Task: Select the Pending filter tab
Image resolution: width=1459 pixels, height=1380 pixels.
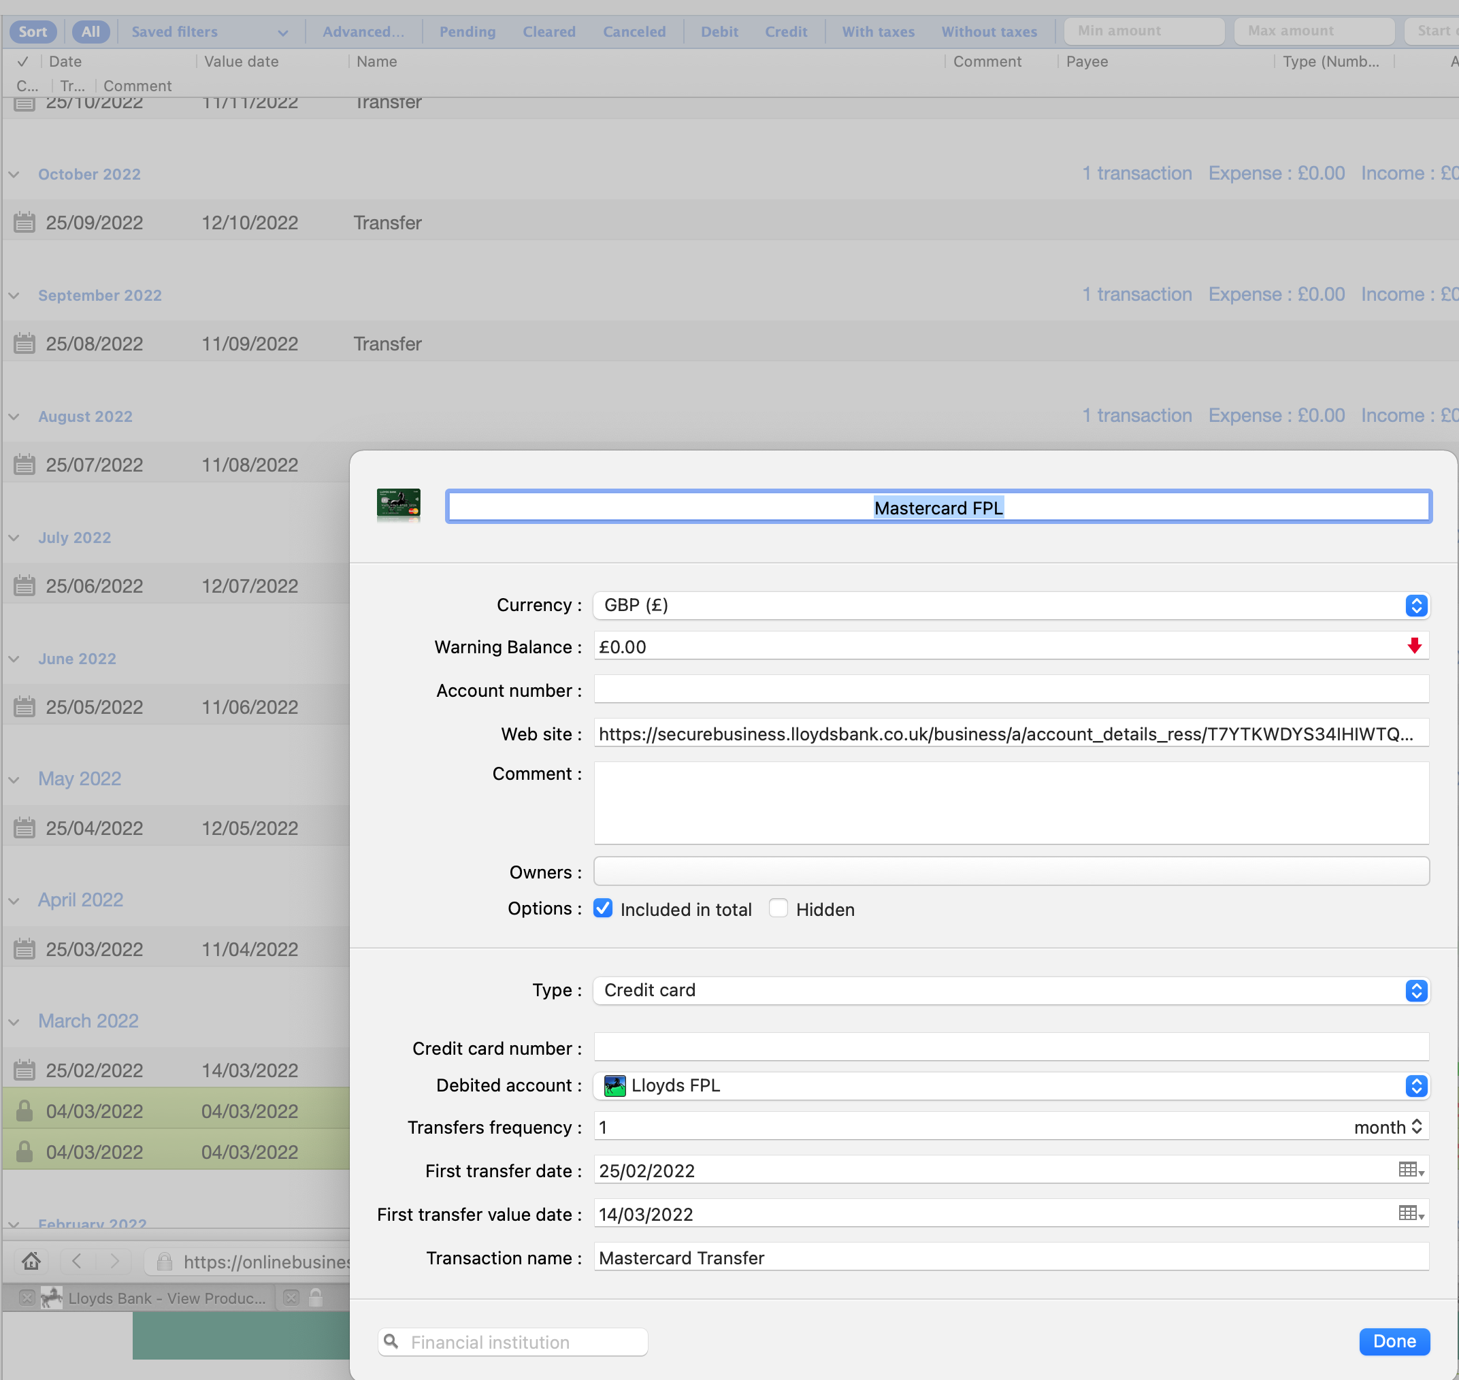Action: pyautogui.click(x=468, y=31)
